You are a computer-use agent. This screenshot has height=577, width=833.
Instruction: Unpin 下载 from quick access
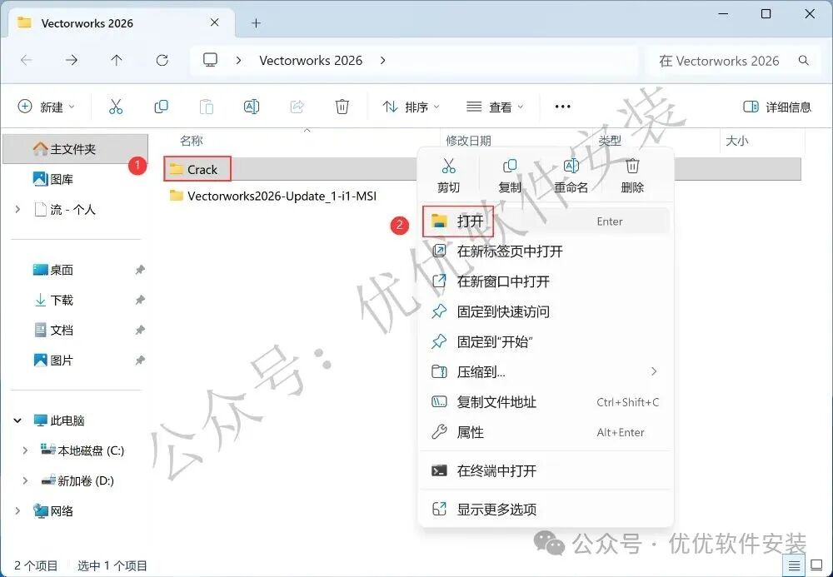(140, 300)
